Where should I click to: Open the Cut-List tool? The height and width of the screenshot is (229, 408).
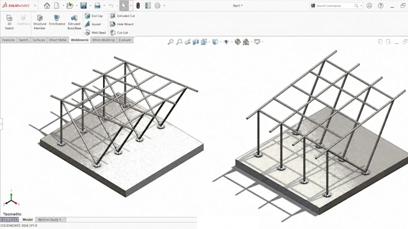point(119,32)
